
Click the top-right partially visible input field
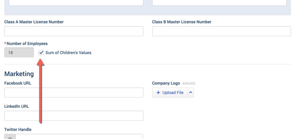[x=219, y=3]
